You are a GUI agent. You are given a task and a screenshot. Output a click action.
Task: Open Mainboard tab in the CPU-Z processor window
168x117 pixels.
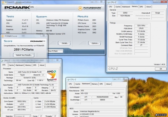coord(19,65)
